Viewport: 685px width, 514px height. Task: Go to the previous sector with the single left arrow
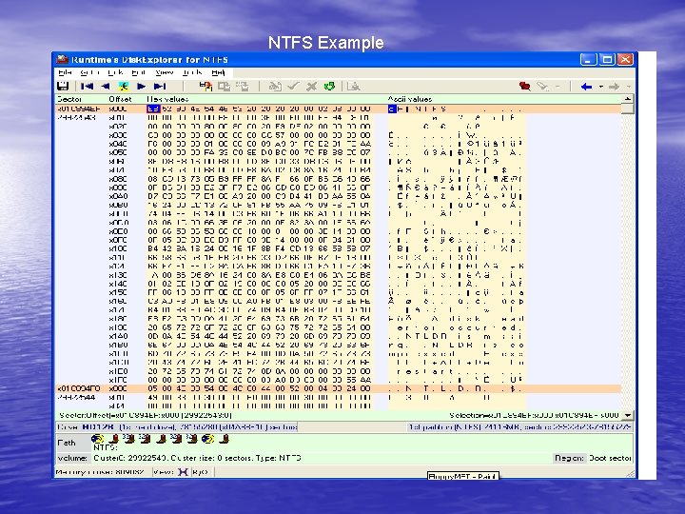click(x=105, y=87)
